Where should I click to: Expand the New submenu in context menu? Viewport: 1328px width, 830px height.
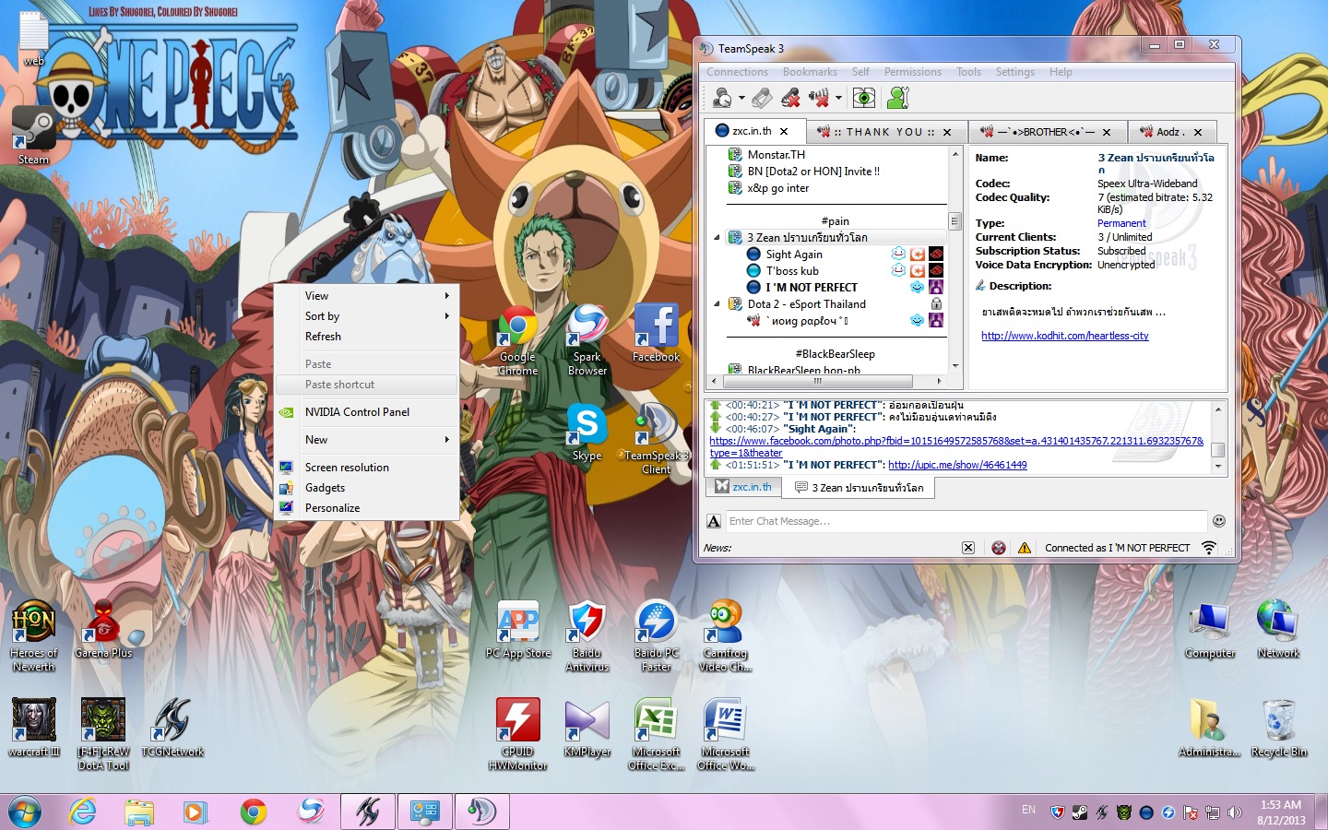click(x=367, y=440)
